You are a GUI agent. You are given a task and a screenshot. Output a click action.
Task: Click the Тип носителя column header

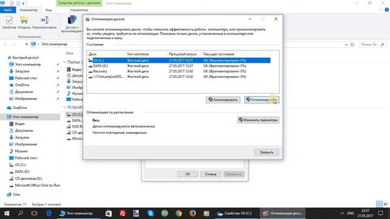point(138,54)
